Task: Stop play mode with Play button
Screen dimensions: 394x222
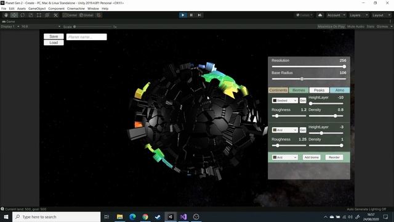Action: coord(183,15)
